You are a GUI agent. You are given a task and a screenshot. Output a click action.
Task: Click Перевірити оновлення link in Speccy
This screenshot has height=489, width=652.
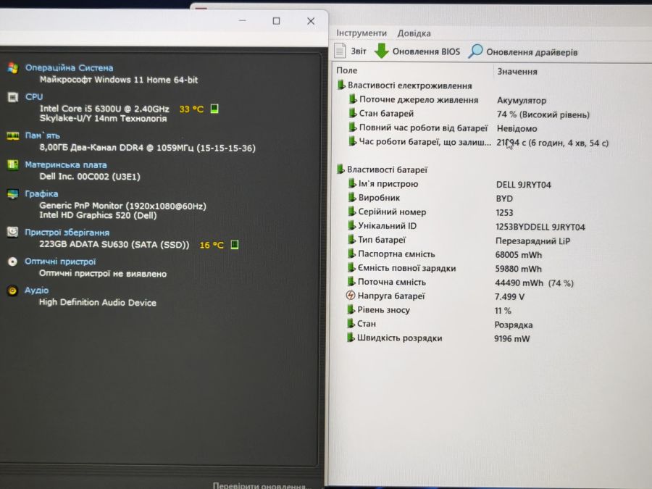pos(261,485)
